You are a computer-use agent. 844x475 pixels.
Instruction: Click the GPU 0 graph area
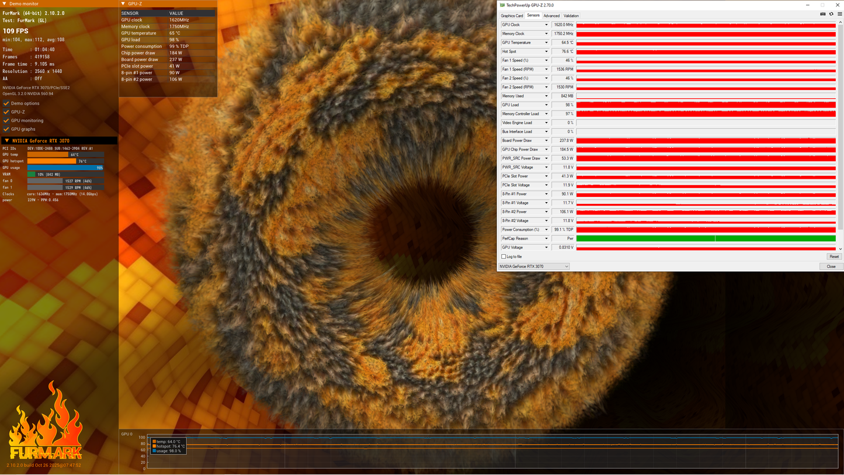[x=492, y=451]
